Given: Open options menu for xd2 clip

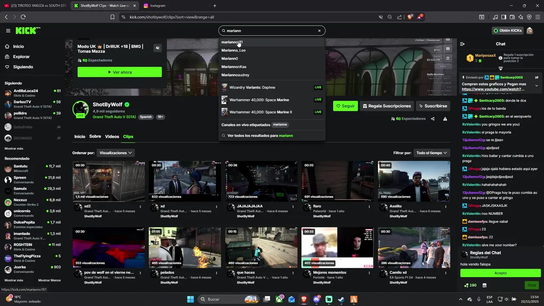Looking at the screenshot, I should tap(140, 207).
